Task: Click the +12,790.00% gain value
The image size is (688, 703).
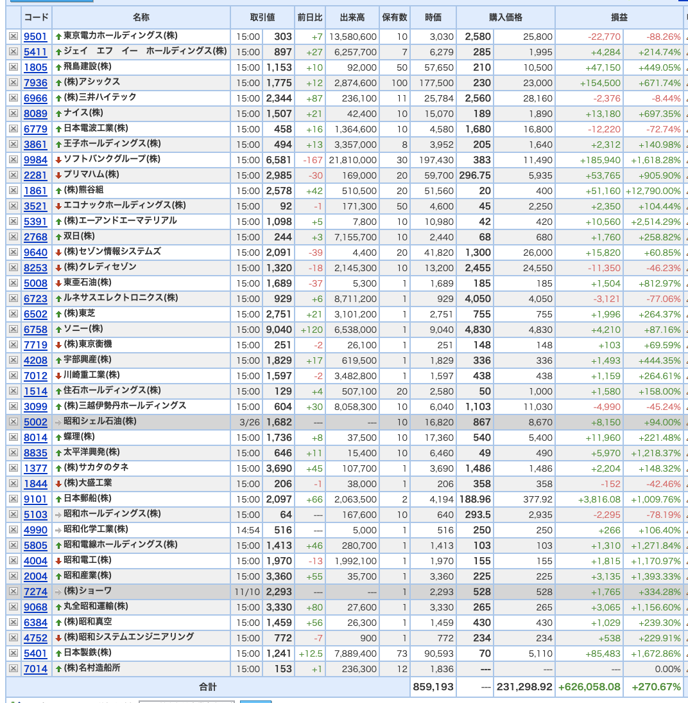Action: (653, 191)
